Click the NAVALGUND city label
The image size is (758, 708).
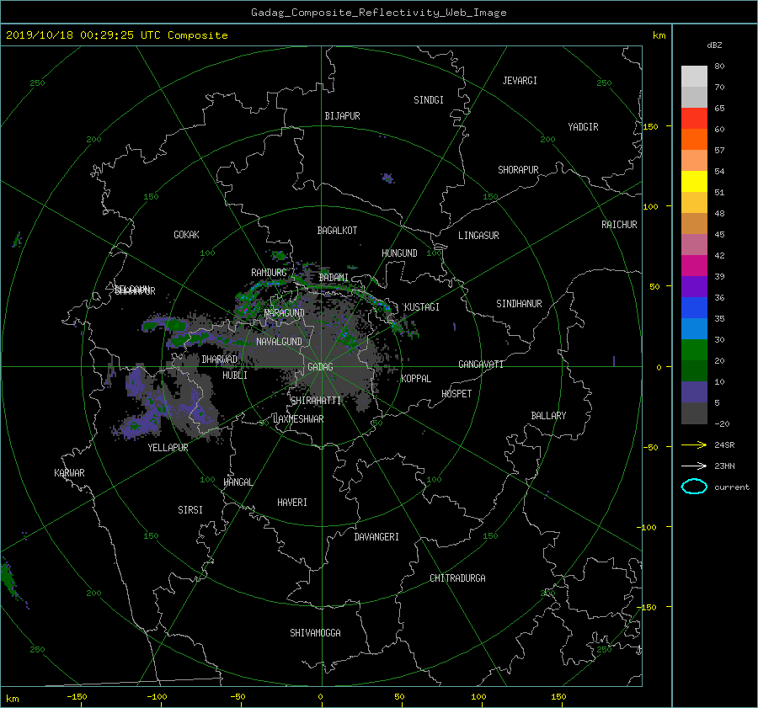coord(279,342)
